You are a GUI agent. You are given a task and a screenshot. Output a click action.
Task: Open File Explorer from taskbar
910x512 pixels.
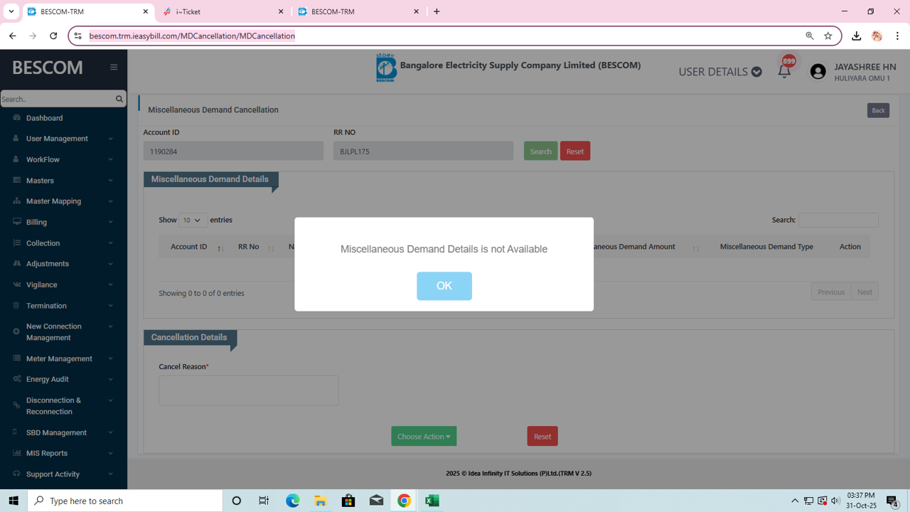point(321,501)
